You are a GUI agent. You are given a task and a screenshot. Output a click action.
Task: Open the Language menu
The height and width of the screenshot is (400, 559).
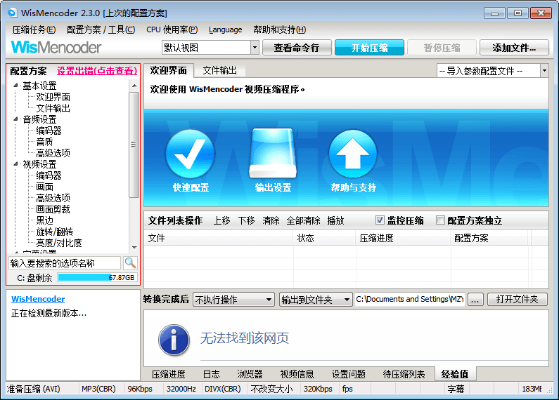pos(225,29)
